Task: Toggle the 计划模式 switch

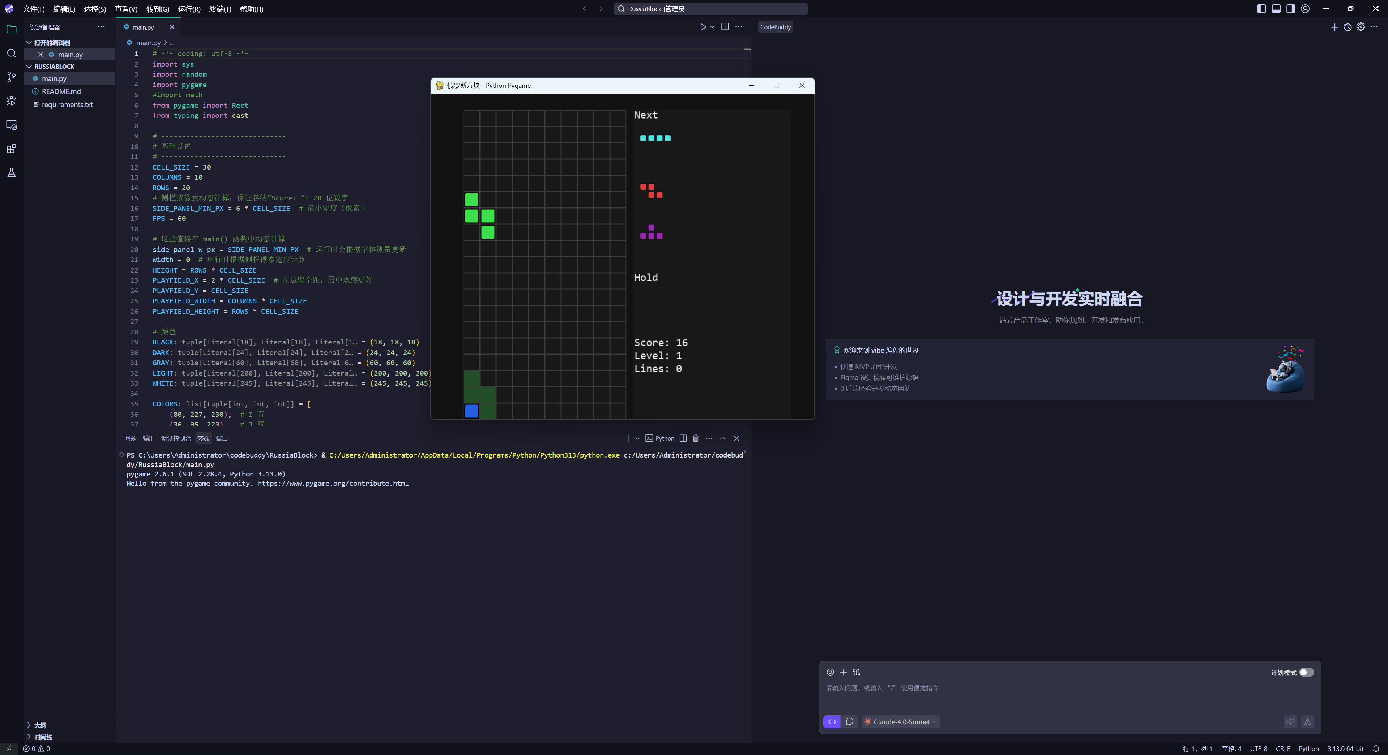Action: [1306, 672]
